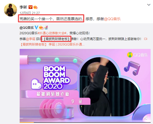Click the blue V badge beside QQ音乐
Screen dimensions: 153x124
(36, 27)
